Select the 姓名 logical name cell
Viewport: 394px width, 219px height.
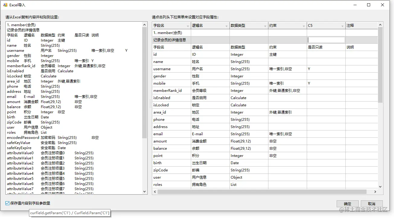210,61
